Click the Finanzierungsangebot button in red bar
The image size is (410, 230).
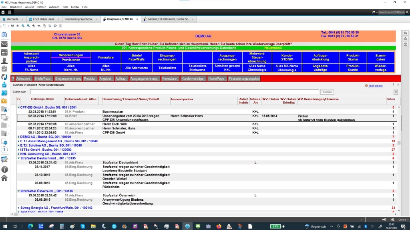[x=244, y=79]
